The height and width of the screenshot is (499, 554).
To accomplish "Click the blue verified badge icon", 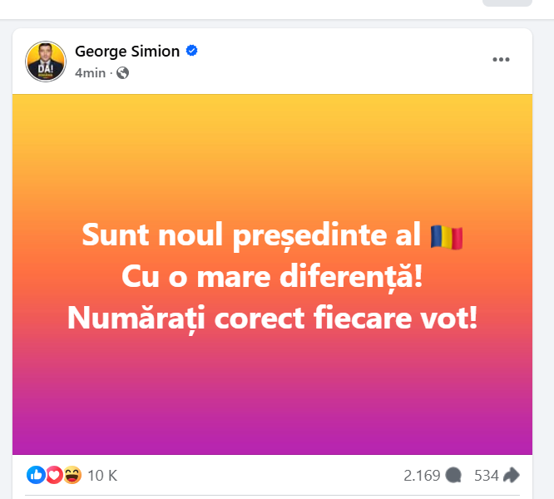I will point(192,51).
